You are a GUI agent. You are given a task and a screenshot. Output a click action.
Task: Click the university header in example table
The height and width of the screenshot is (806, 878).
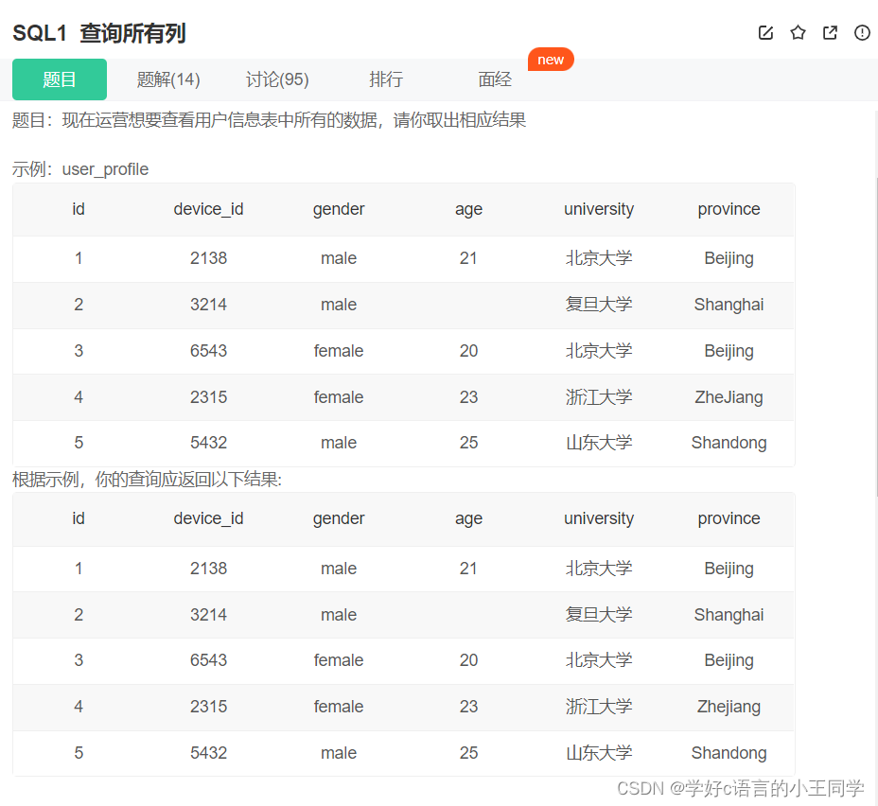coord(599,209)
